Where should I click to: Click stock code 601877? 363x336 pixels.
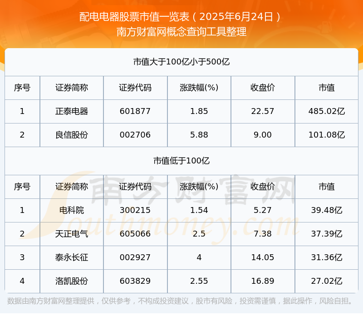[135, 111]
